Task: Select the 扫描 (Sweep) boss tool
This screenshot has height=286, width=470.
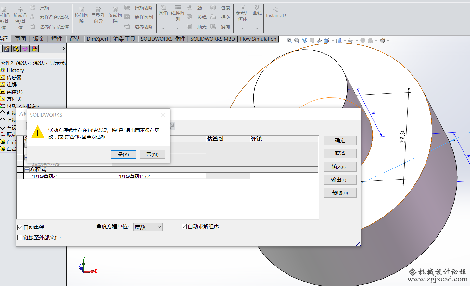Action: point(40,8)
